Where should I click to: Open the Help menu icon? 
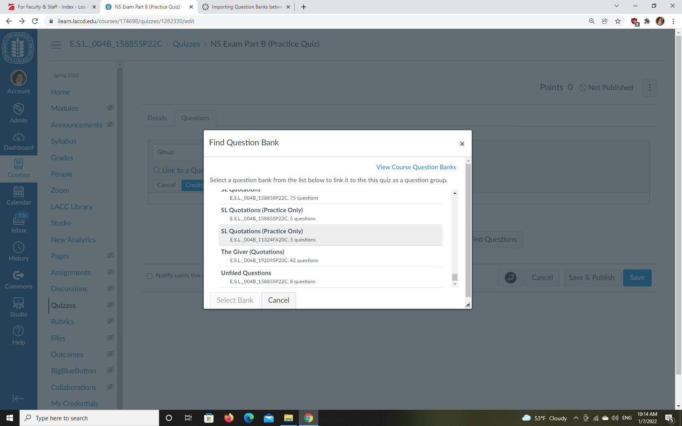coord(19,333)
